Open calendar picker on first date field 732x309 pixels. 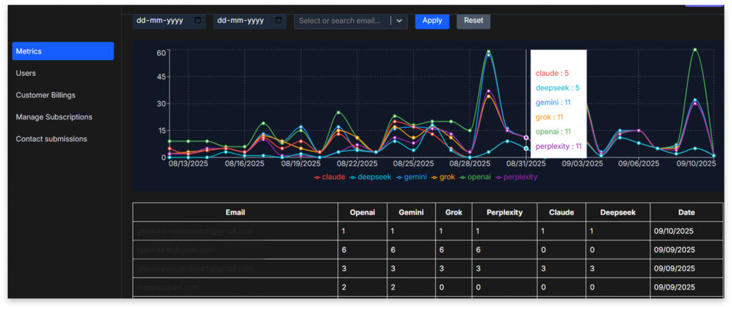pyautogui.click(x=197, y=21)
